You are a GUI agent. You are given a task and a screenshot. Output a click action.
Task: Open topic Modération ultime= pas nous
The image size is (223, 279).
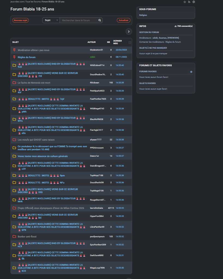tap(34, 50)
